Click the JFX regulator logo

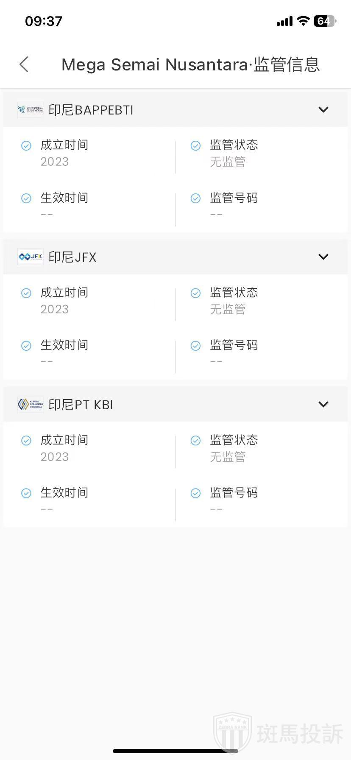(x=31, y=257)
